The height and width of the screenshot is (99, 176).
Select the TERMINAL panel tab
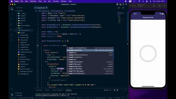[68, 90]
